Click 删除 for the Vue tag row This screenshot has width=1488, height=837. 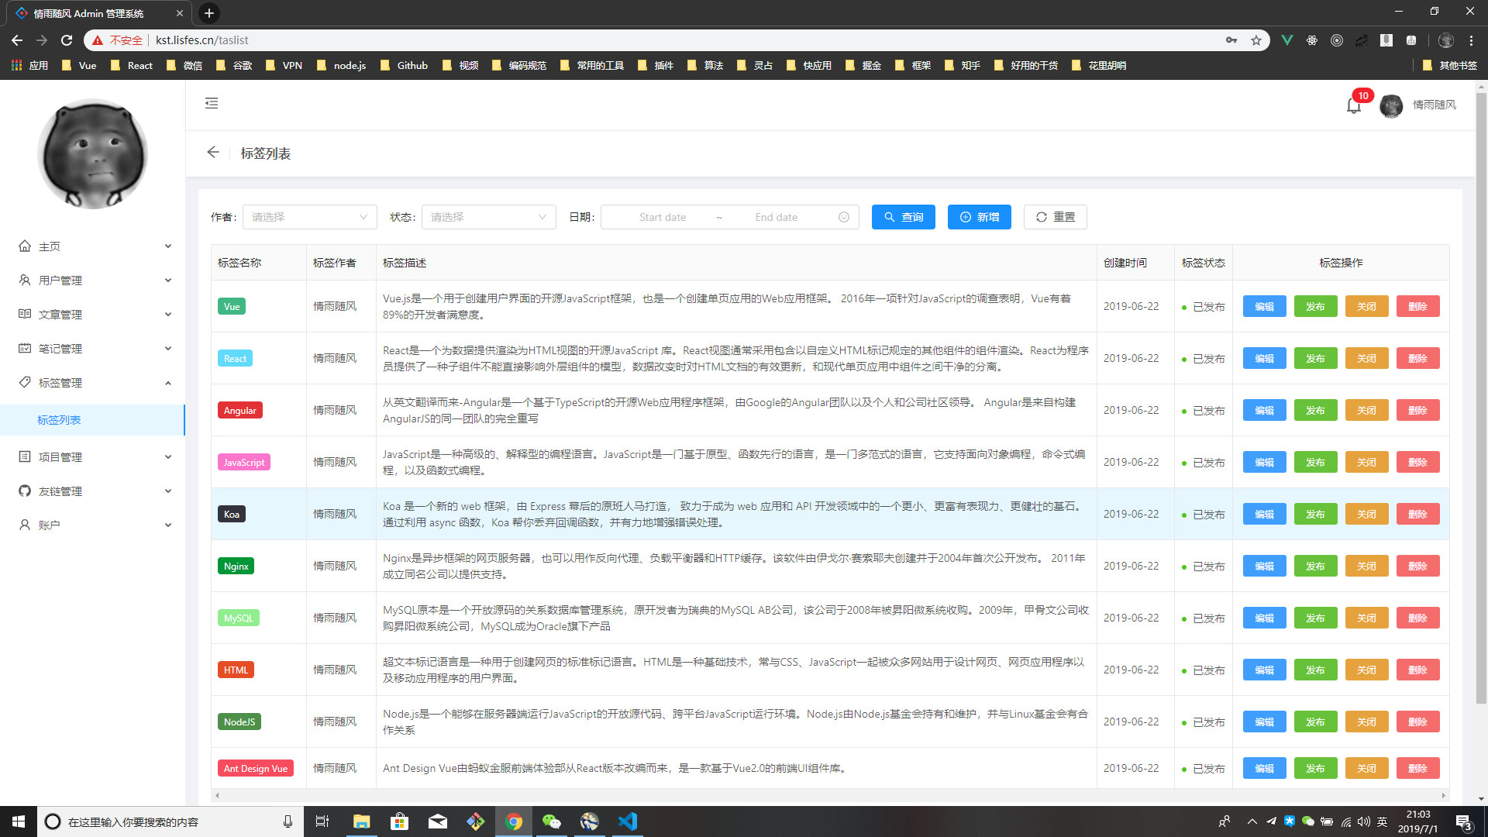[1417, 306]
